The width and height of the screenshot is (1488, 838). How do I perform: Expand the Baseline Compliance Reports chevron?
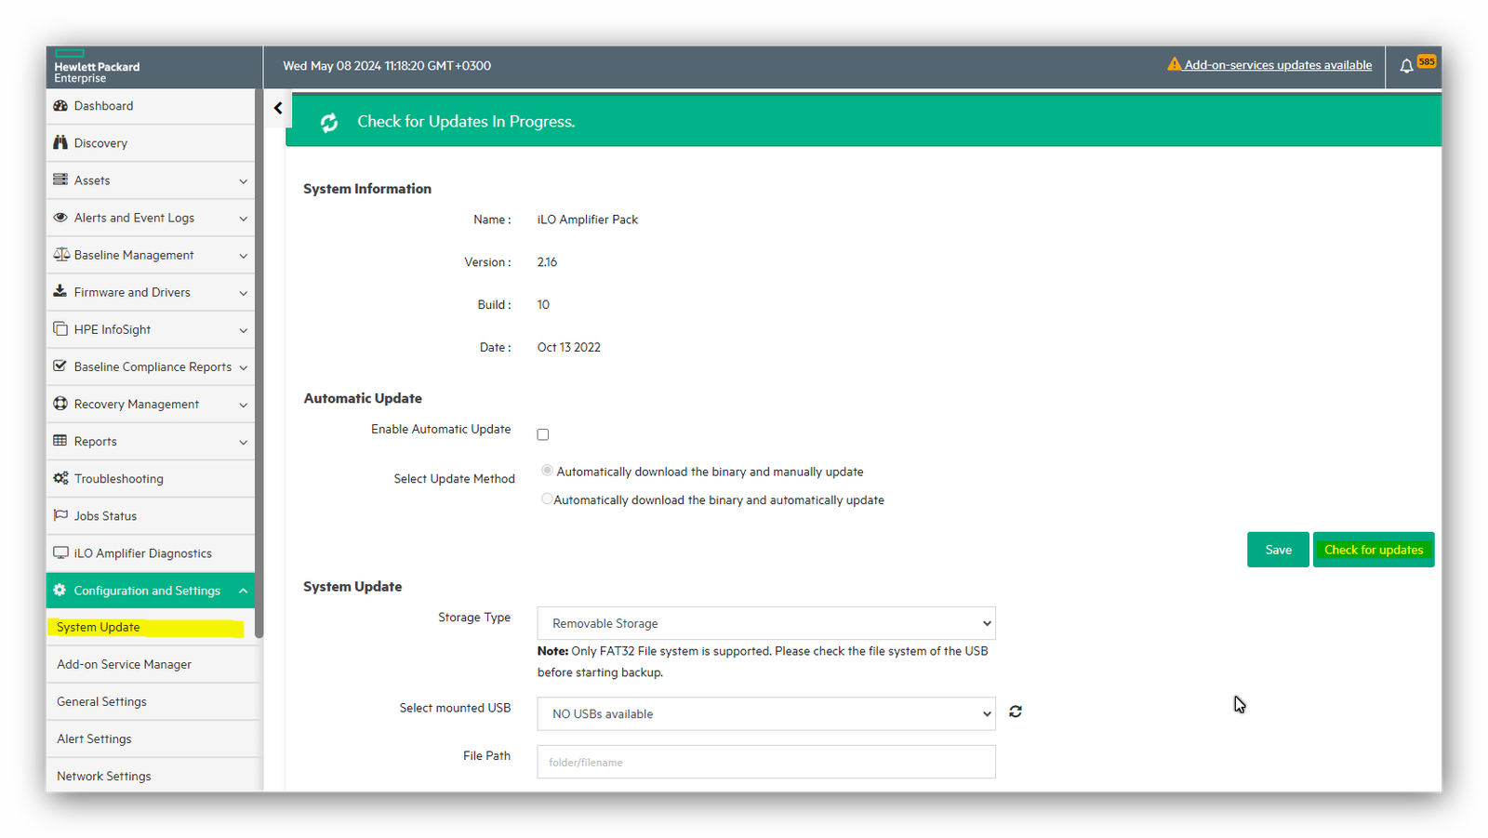(x=244, y=367)
